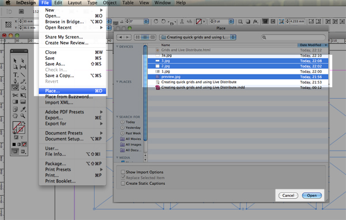Image resolution: width=346 pixels, height=220 pixels.
Task: Activate the Pencil tool
Action: coord(22,81)
